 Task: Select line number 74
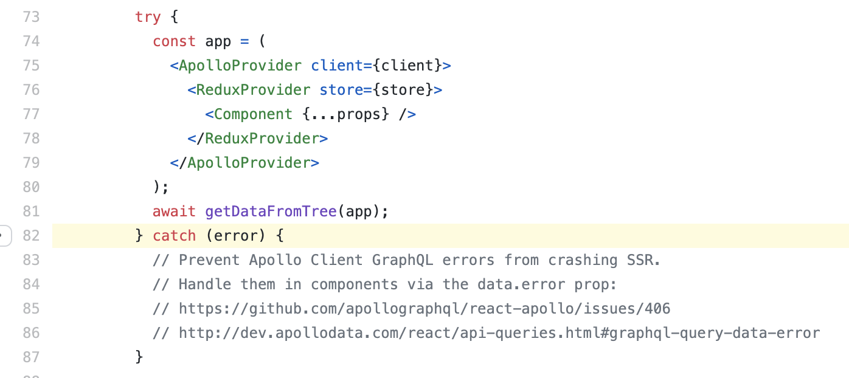[31, 41]
